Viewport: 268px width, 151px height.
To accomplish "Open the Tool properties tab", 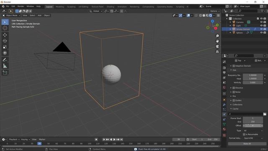I will [x=224, y=62].
